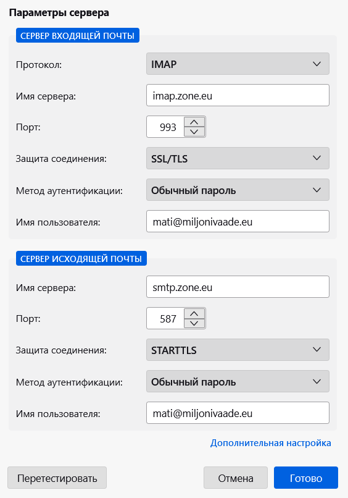Click the smtp.zone.eu server name field

pyautogui.click(x=238, y=287)
